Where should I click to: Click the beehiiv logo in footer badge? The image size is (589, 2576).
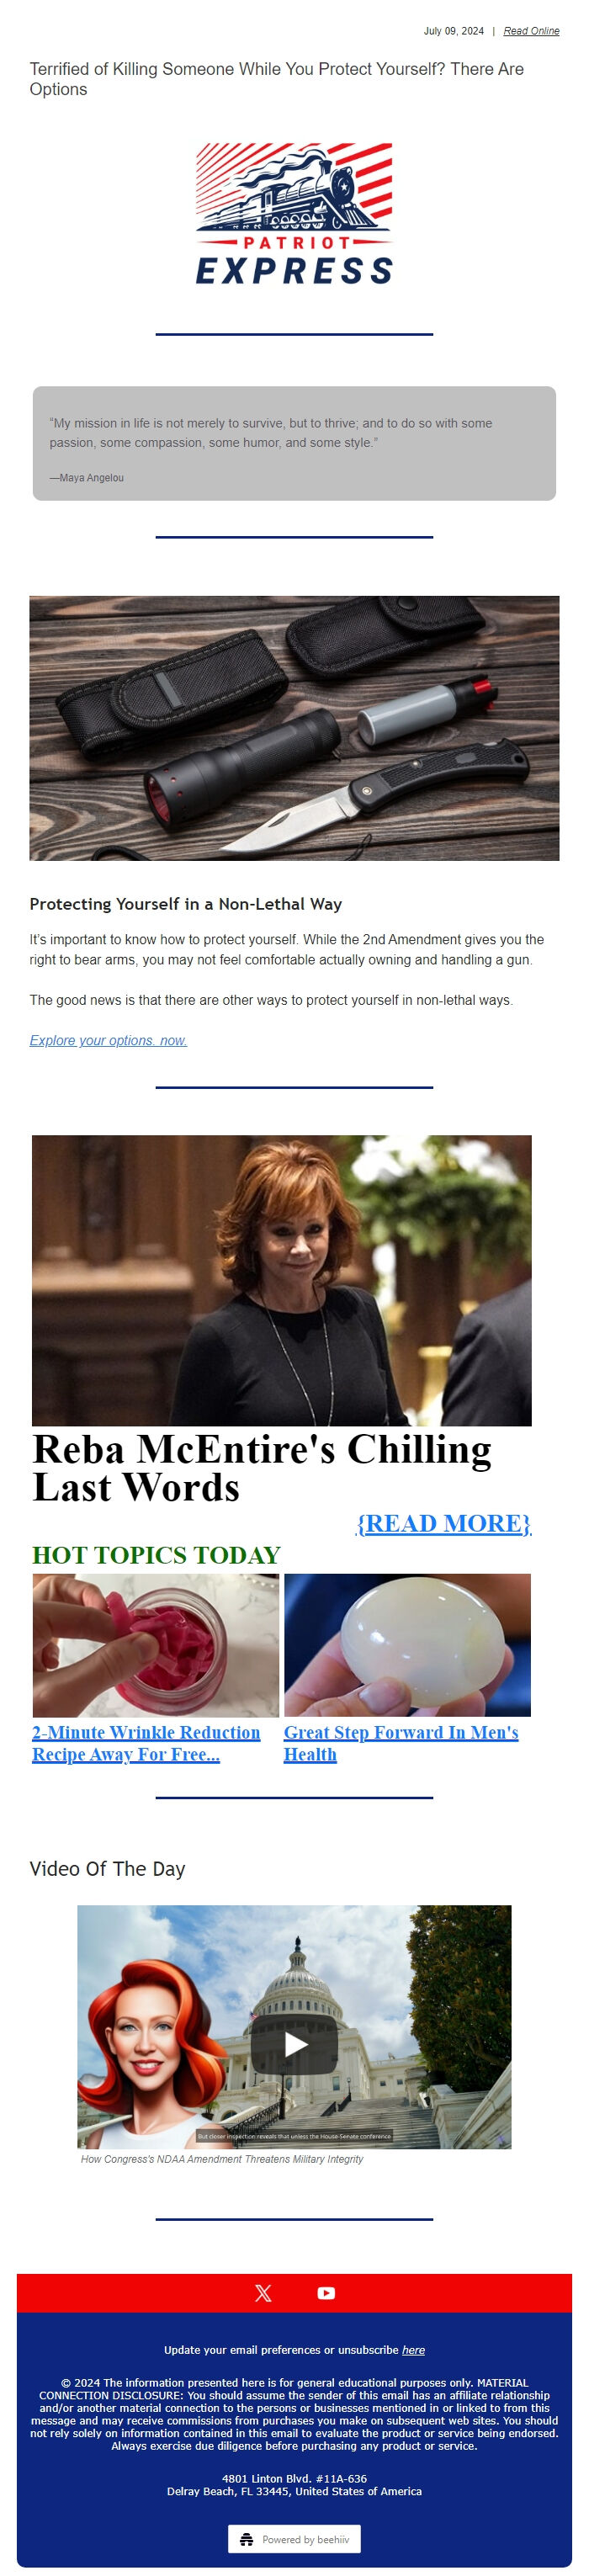click(x=246, y=2538)
